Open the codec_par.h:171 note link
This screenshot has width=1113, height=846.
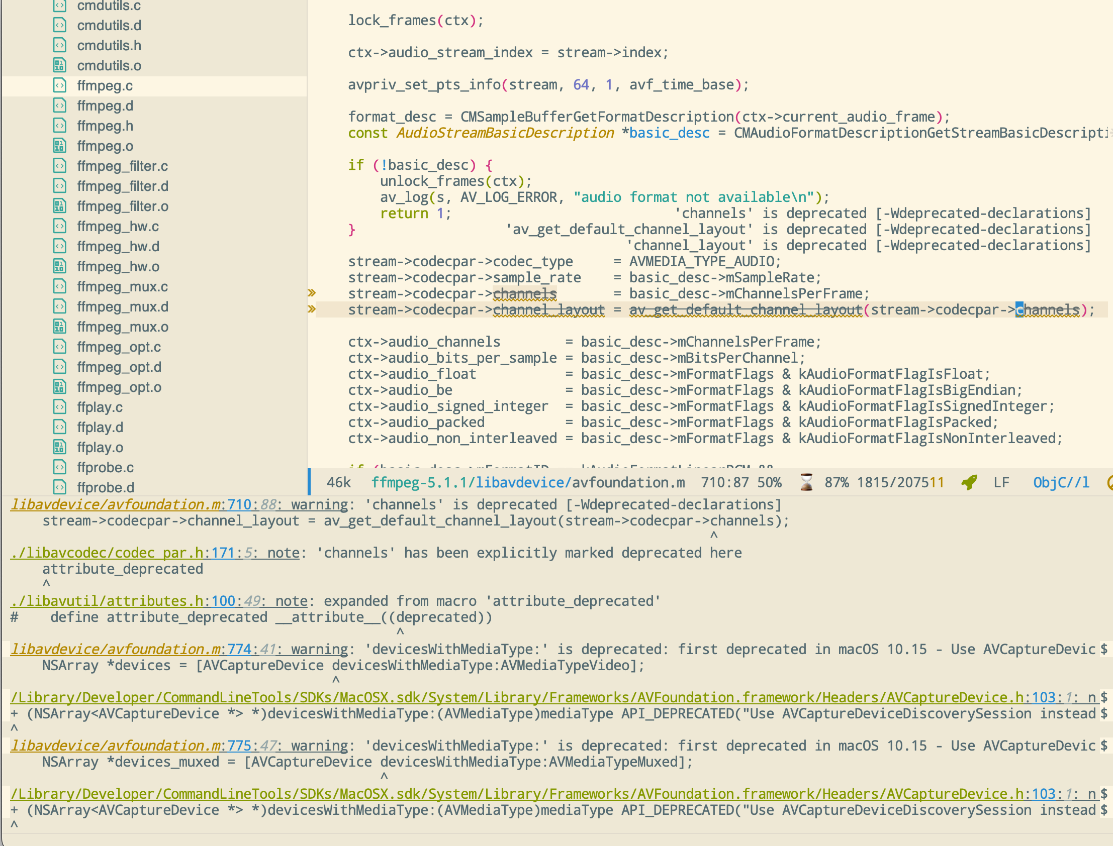click(122, 553)
